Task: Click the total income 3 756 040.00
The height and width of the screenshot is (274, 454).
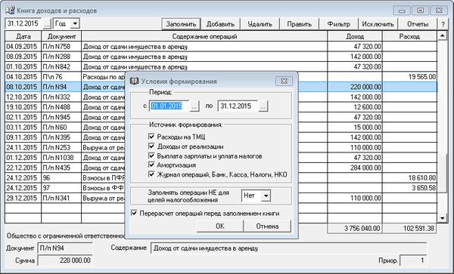Action: pyautogui.click(x=355, y=229)
